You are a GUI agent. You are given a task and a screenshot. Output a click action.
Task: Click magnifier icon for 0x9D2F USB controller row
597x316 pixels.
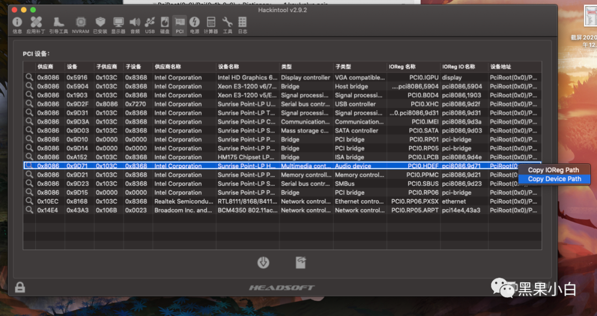pos(29,103)
